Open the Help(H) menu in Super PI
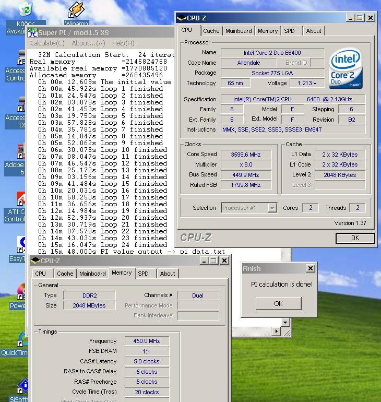 click(x=123, y=43)
